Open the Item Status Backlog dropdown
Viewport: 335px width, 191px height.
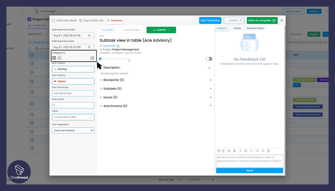click(x=73, y=69)
